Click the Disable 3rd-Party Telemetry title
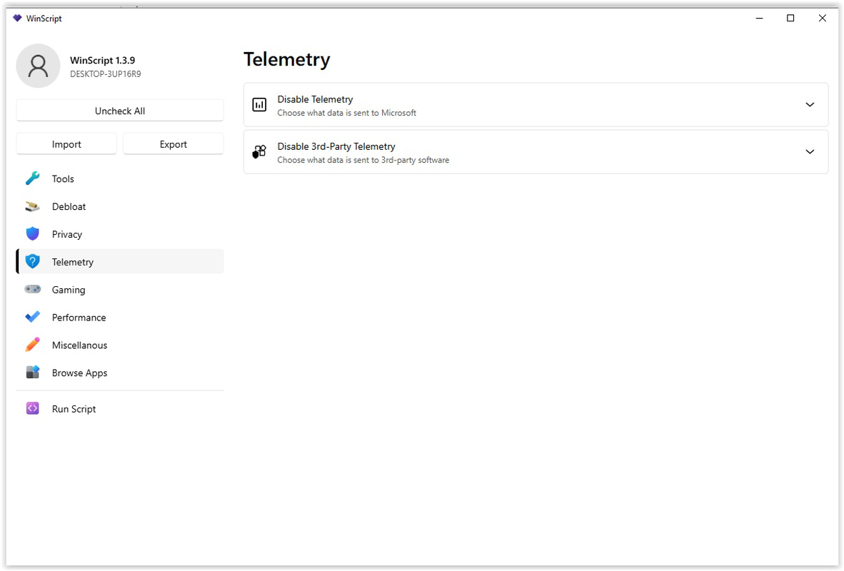The height and width of the screenshot is (571, 844). [x=336, y=146]
